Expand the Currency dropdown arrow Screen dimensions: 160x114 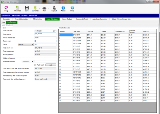pyautogui.click(x=40, y=9)
